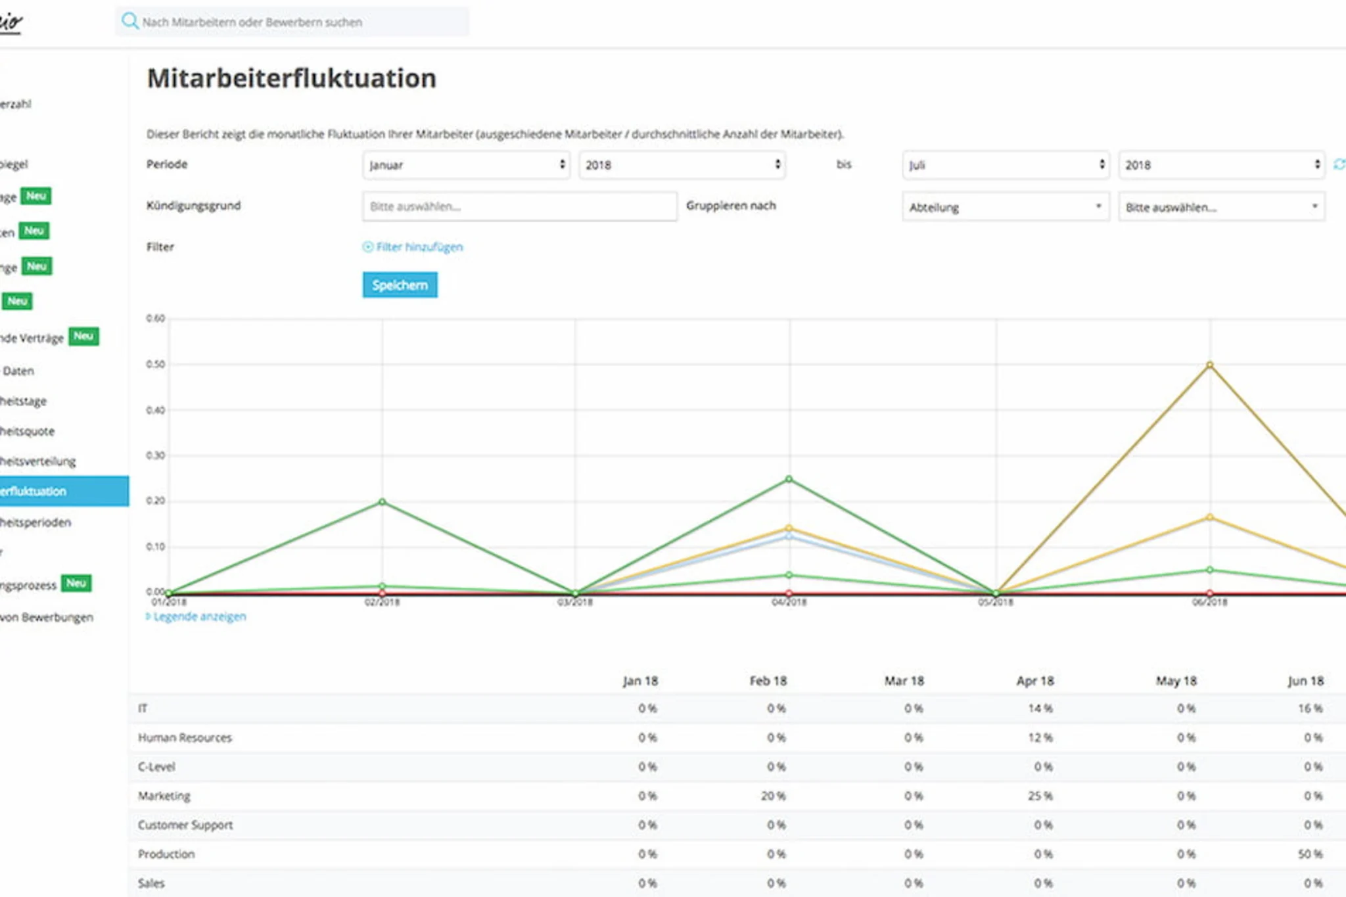
Task: Click the 25 % cell for Marketing in April
Action: (1040, 796)
